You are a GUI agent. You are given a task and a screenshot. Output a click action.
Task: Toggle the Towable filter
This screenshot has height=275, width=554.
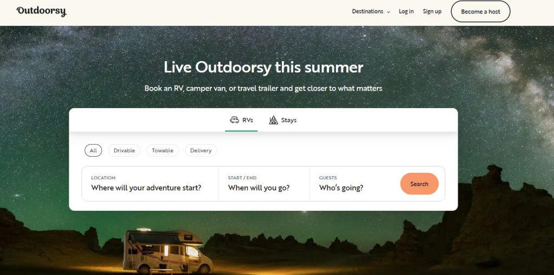pyautogui.click(x=162, y=150)
